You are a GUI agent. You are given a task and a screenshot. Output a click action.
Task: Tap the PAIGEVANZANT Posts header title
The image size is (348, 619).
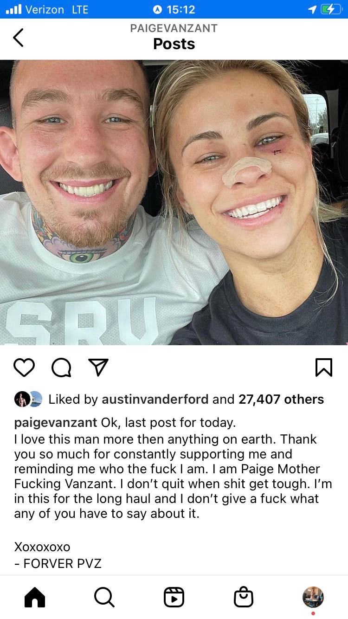coord(174,37)
